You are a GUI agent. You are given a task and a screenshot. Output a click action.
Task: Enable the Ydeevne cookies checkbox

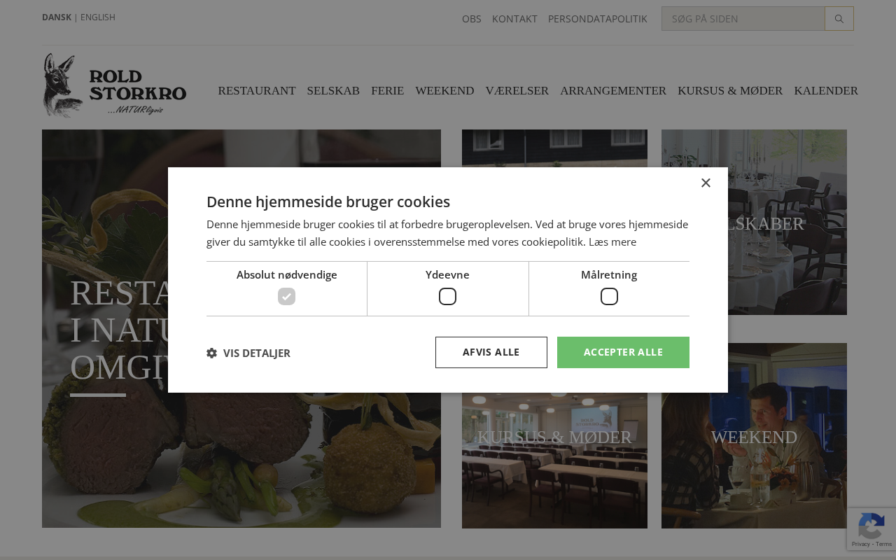coord(447,296)
